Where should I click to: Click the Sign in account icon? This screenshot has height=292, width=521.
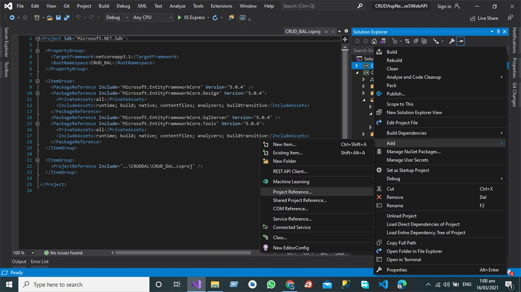(457, 6)
